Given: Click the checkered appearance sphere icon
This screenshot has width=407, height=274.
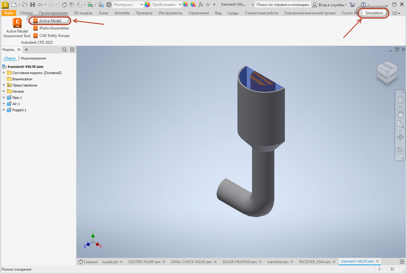Looking at the screenshot, I should (109, 5).
